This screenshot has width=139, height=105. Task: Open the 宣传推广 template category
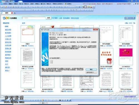(x=8, y=55)
